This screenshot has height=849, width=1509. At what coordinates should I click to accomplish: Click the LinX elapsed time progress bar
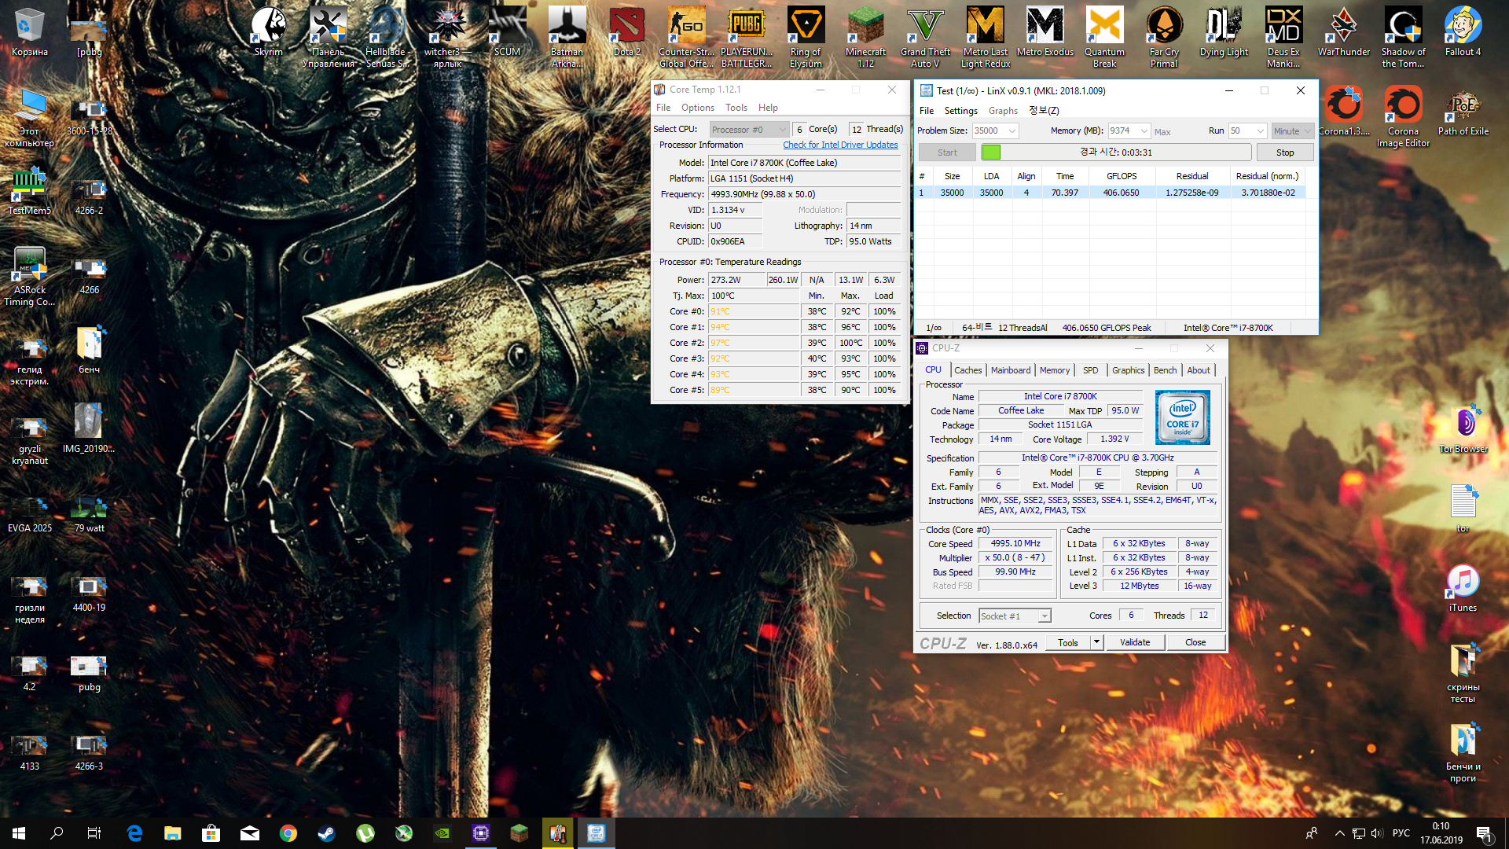(x=1116, y=153)
